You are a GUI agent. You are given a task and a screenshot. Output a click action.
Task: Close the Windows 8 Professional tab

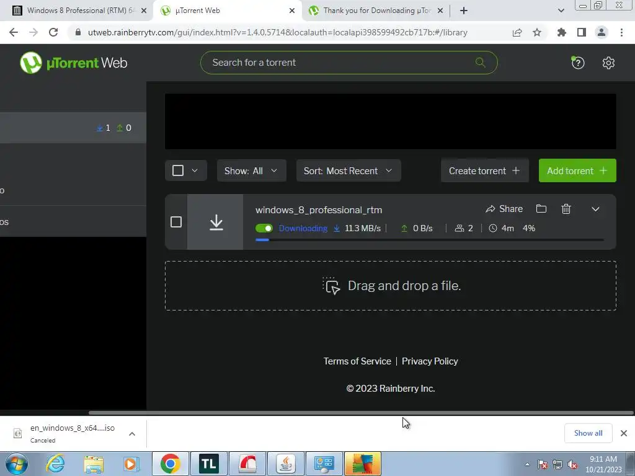coord(144,11)
